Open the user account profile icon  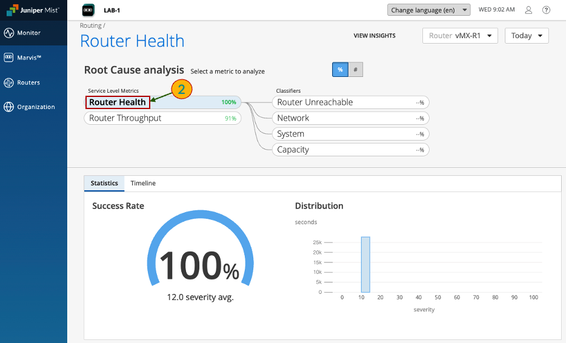coord(528,10)
